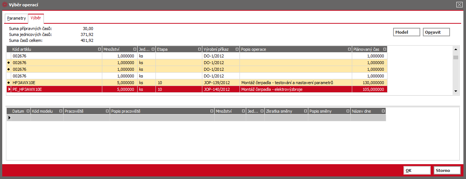Click filter square in Výrobní příkaz header
The image size is (466, 179).
coord(236,49)
